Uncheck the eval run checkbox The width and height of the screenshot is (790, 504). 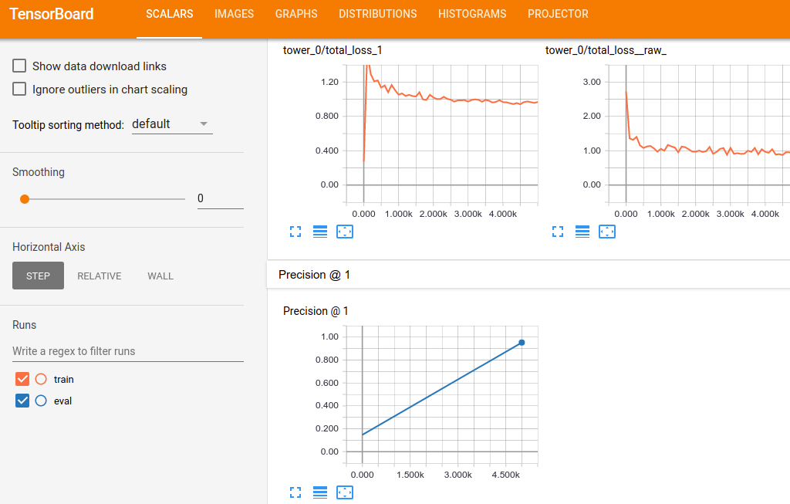click(x=22, y=401)
